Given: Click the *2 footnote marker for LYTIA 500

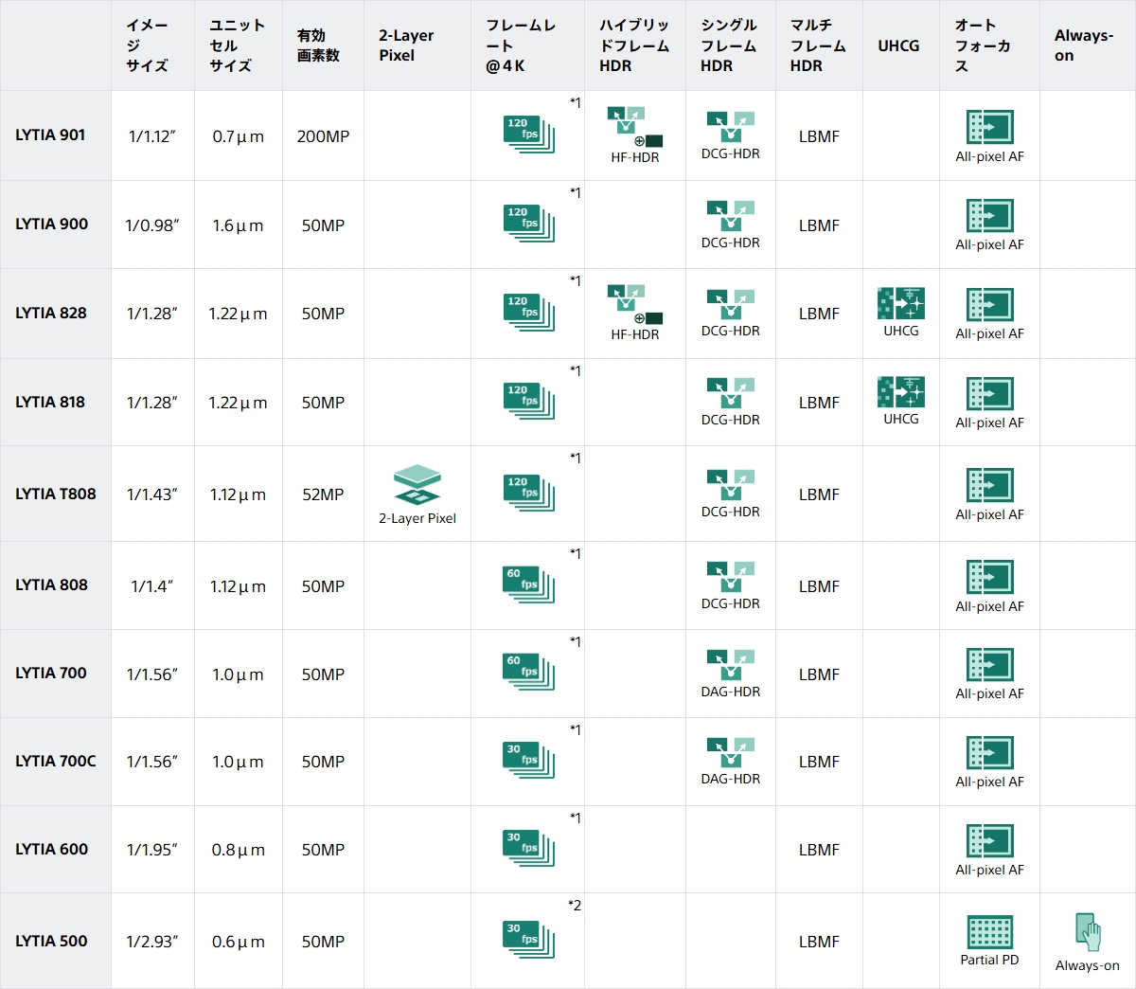Looking at the screenshot, I should coord(575,906).
